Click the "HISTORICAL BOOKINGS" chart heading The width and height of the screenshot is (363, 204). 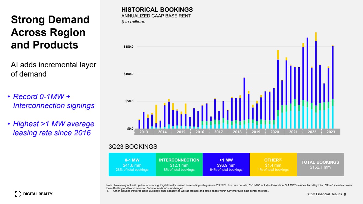point(157,10)
